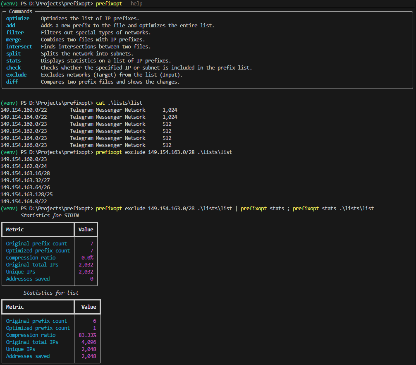
Task: Click the 'filter' command name
Action: click(x=15, y=33)
